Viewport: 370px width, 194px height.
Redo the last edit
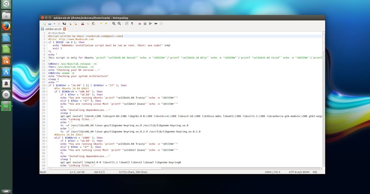click(106, 24)
